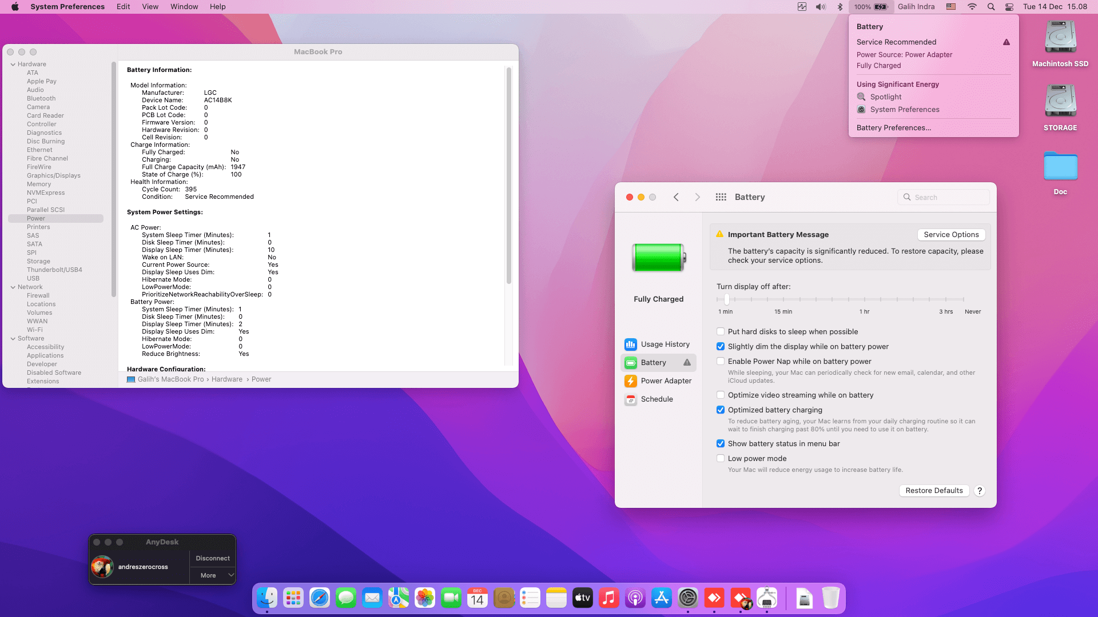Open Trash in the Dock
Viewport: 1098px width, 617px height.
coord(831,598)
